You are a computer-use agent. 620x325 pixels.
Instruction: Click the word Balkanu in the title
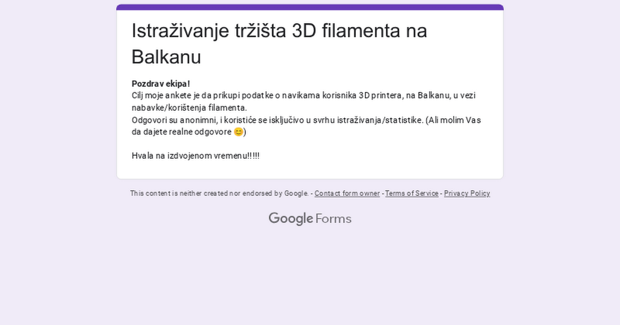[x=166, y=57]
